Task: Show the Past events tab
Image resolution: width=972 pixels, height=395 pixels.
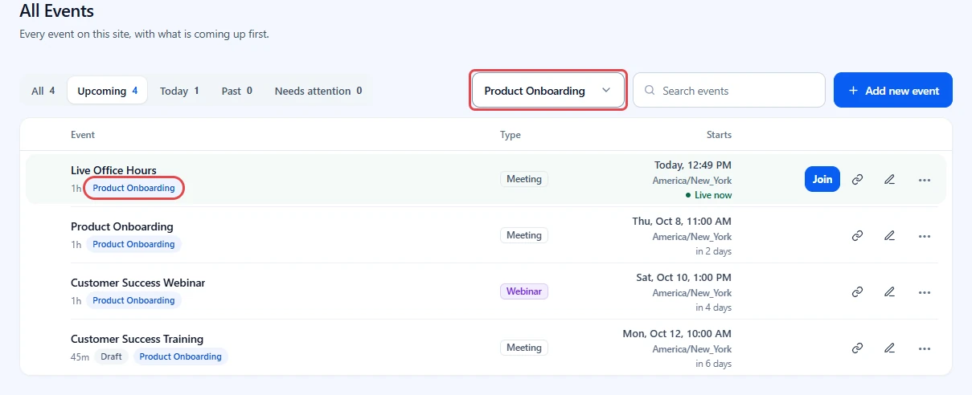Action: click(x=237, y=91)
